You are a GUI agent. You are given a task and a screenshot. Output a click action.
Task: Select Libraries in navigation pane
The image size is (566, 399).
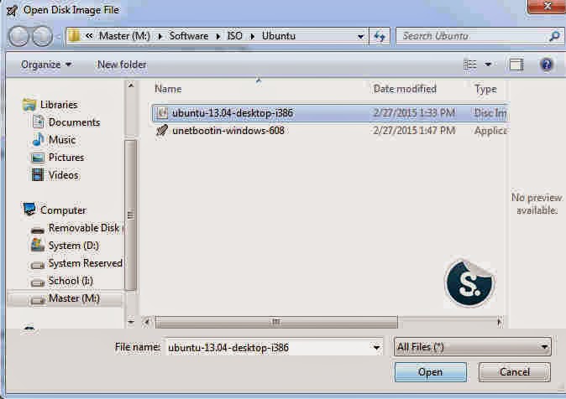[59, 105]
